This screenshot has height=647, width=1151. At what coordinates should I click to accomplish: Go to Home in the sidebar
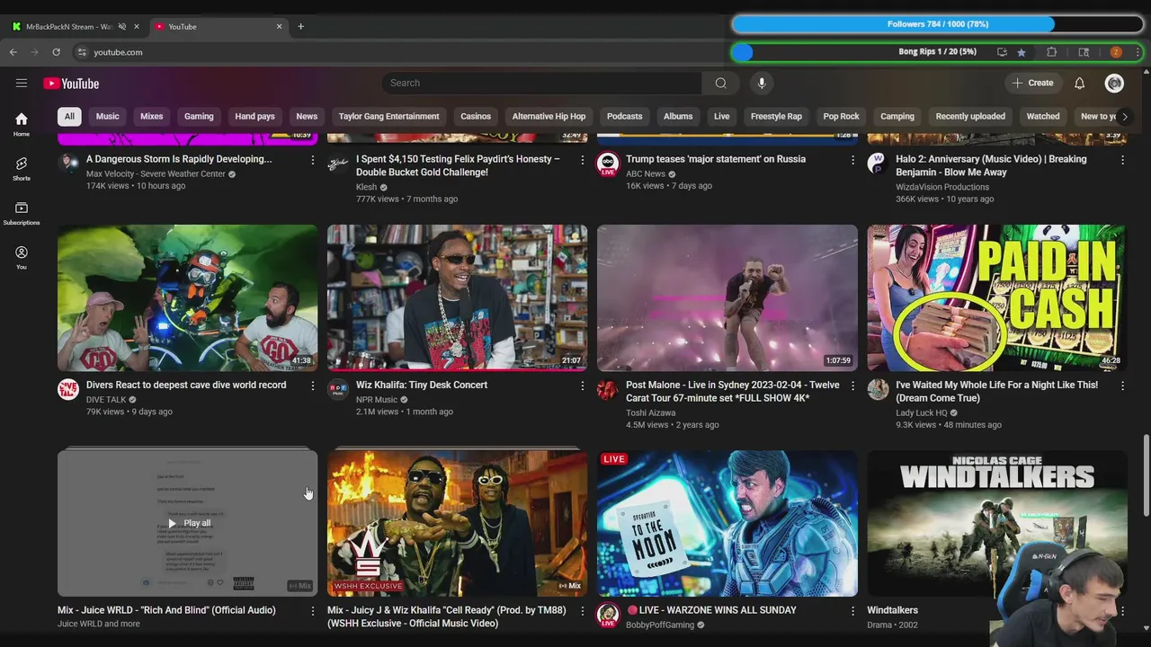click(22, 124)
